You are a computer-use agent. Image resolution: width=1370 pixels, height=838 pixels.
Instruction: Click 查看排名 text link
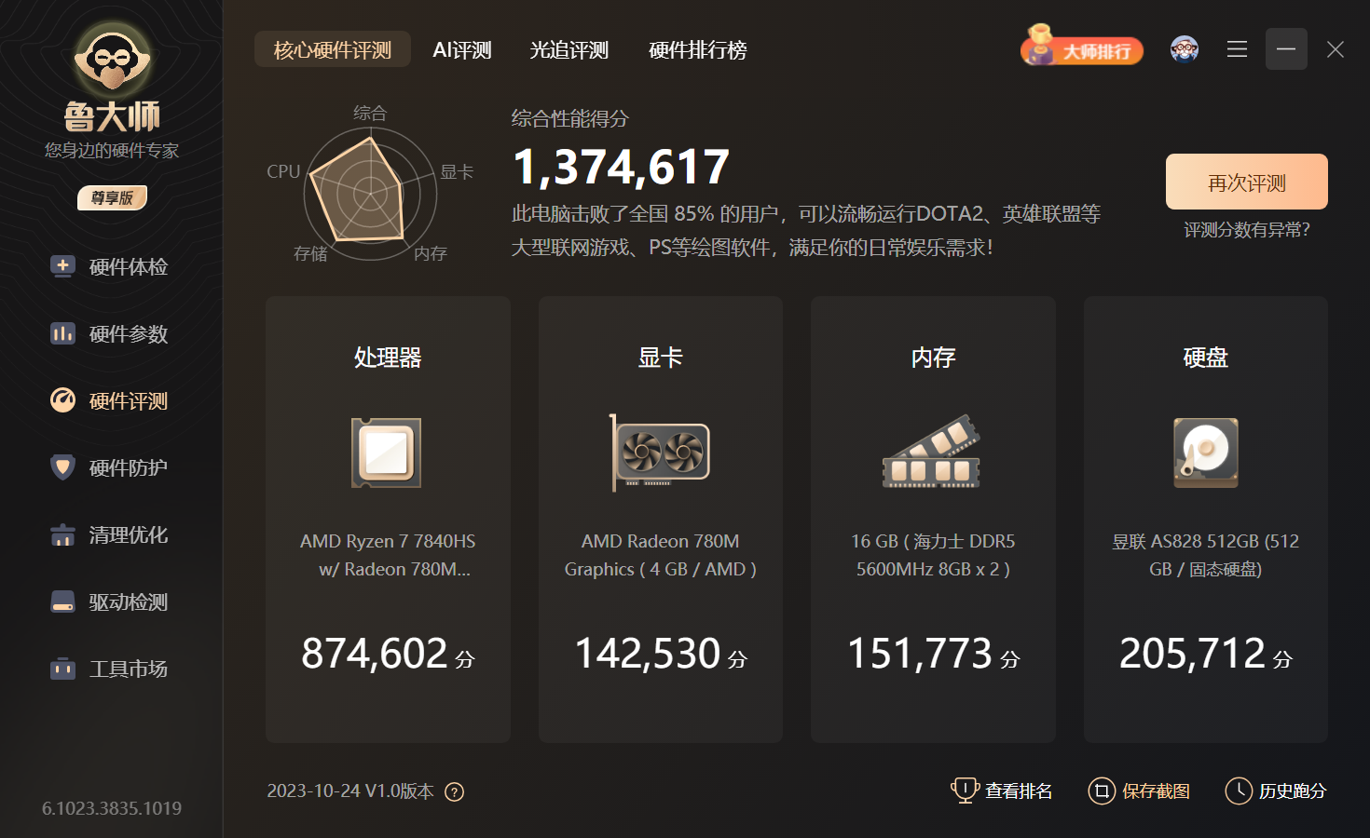[1019, 791]
